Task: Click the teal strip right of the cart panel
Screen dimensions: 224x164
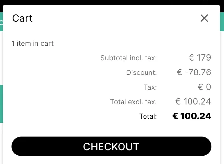Action: [x=222, y=22]
